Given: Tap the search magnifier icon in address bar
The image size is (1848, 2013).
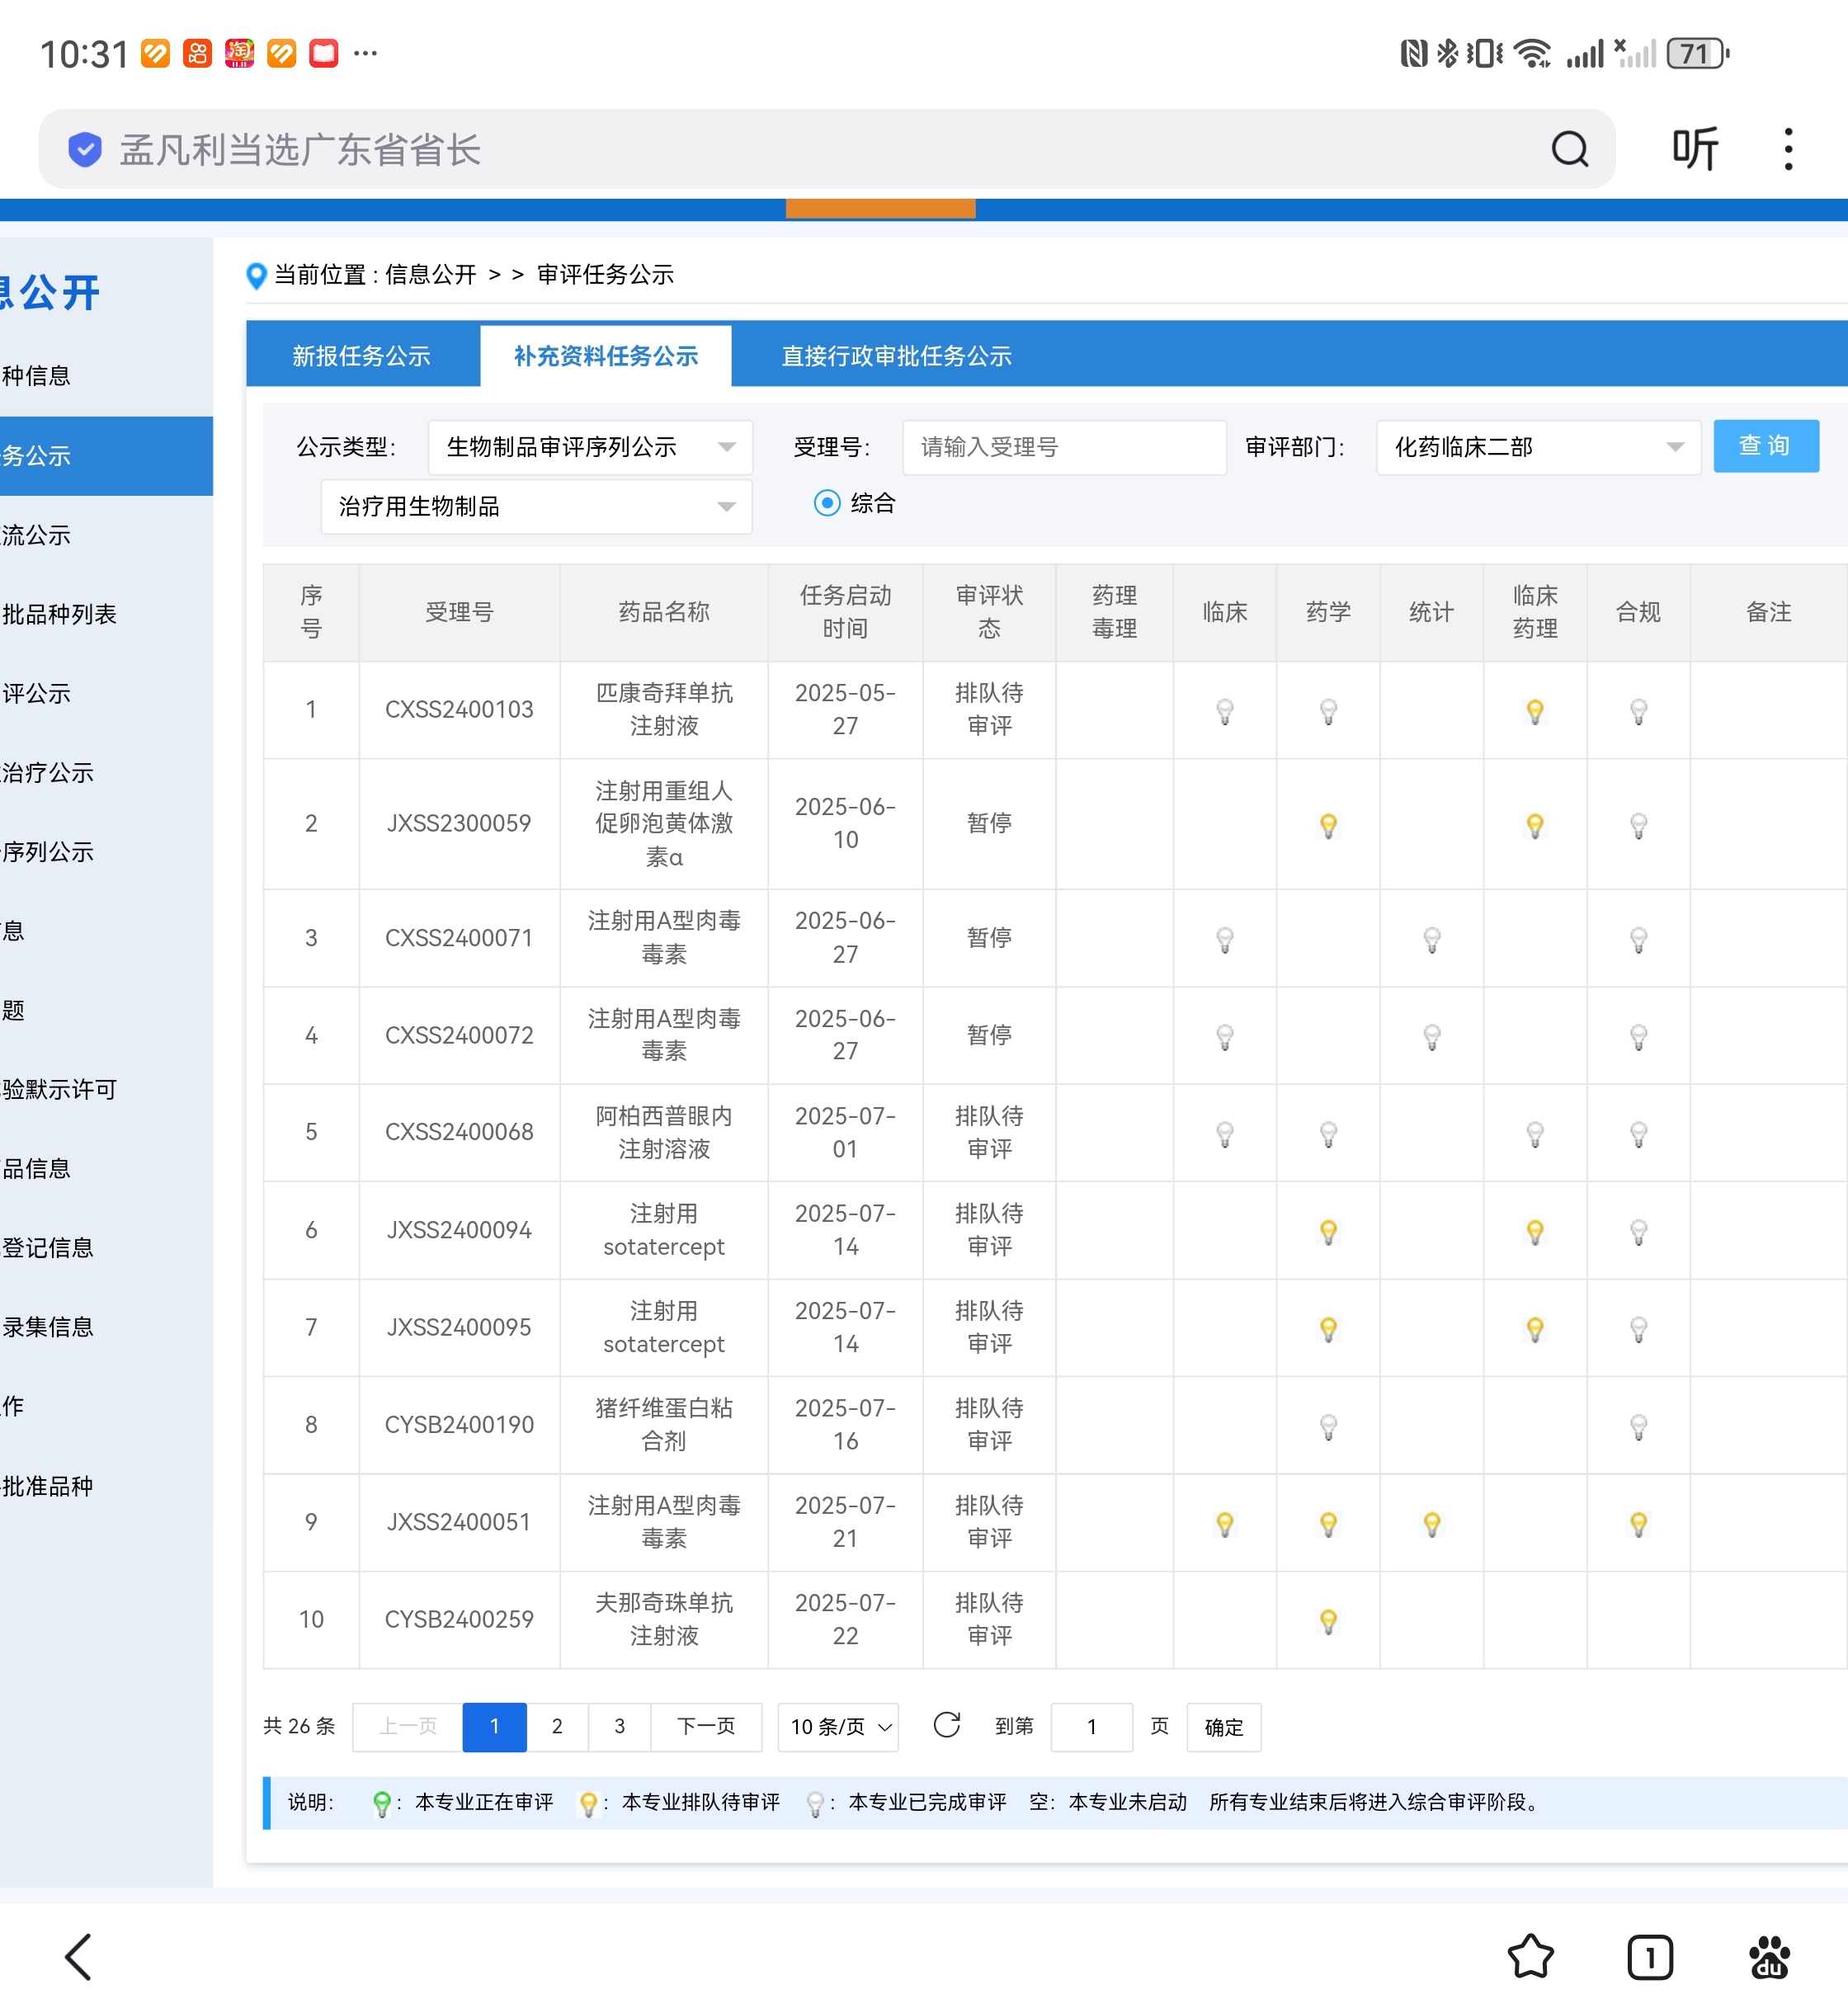Looking at the screenshot, I should point(1569,150).
